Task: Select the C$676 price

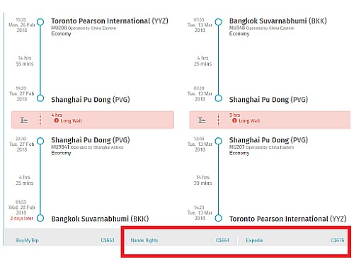Action: pos(338,240)
